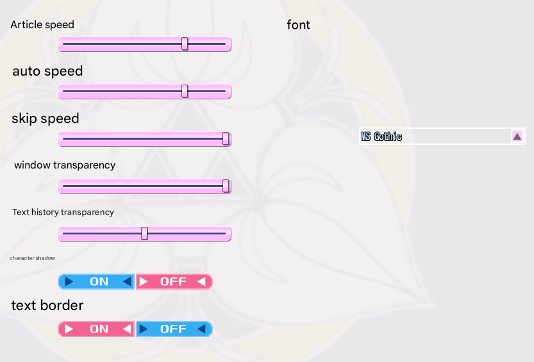
Task: Click left arrow icon on character shadow OFF button
Action: pos(202,281)
